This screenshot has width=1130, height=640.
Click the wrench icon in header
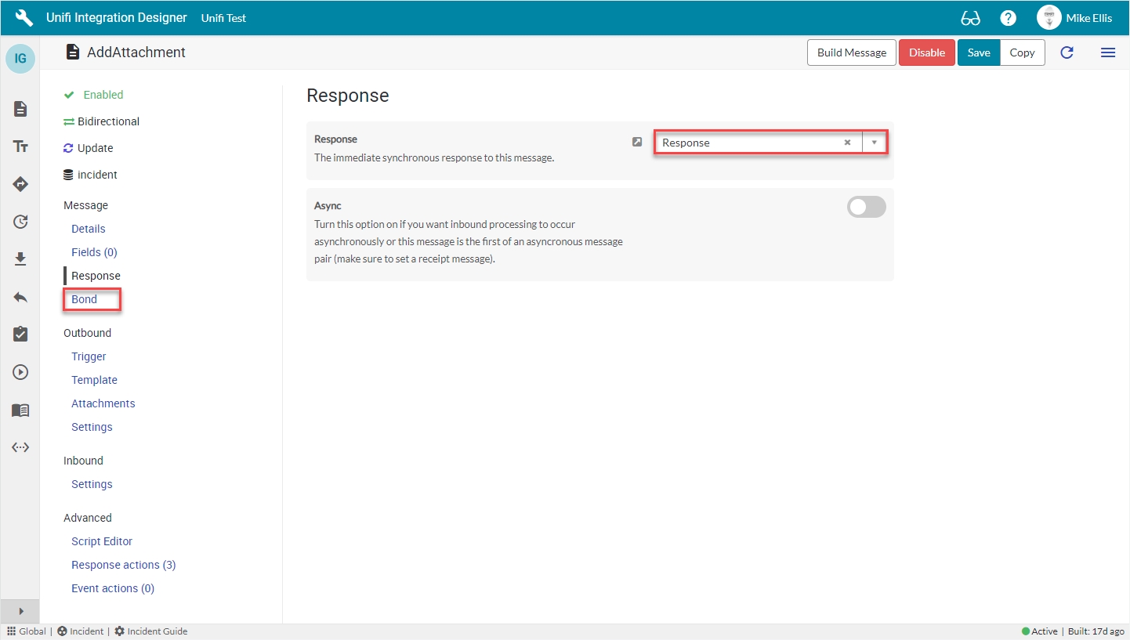tap(24, 18)
